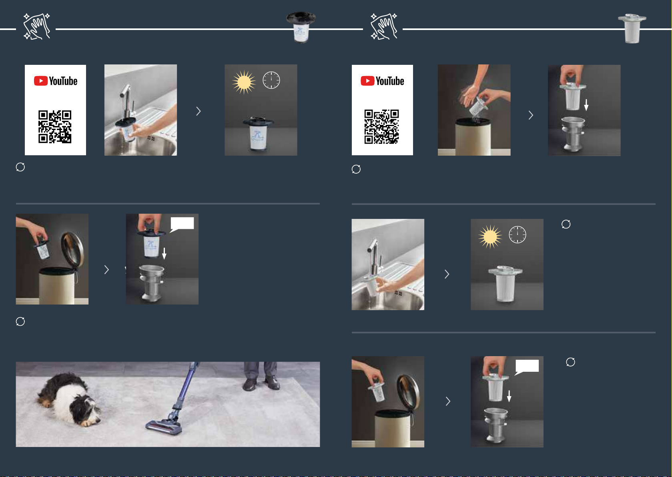672x477 pixels.
Task: Click the refresh icon below the right QR card
Action: coord(356,169)
